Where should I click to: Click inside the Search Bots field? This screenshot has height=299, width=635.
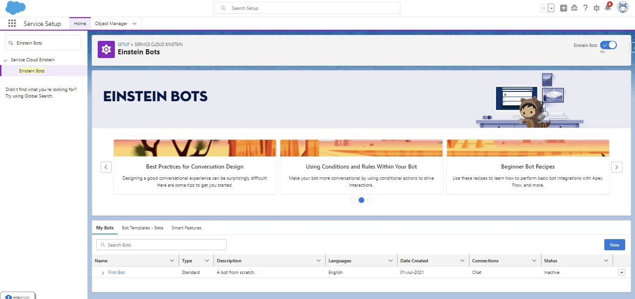click(160, 245)
